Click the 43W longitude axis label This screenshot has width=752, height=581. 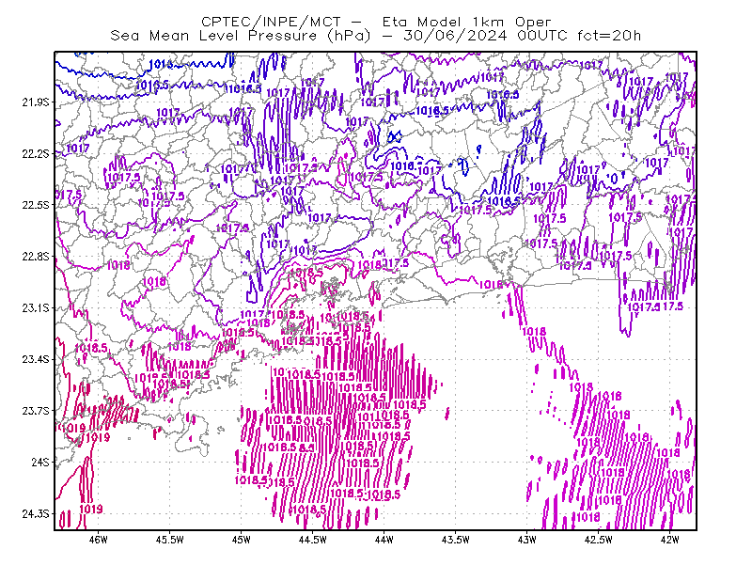tap(527, 540)
